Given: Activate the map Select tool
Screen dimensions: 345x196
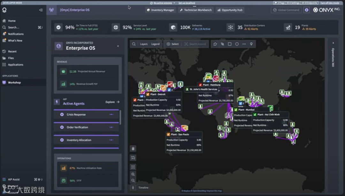Looking at the screenshot, I should 173,44.
